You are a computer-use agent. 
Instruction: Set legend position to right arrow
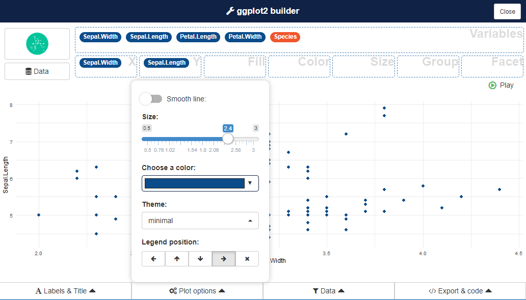click(224, 259)
